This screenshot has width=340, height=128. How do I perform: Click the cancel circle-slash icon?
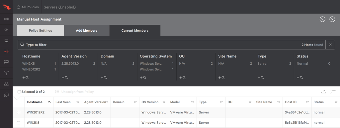[x=322, y=19]
